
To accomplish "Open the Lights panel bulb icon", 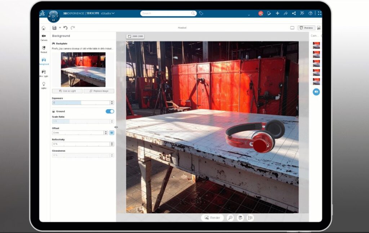I will (x=44, y=85).
